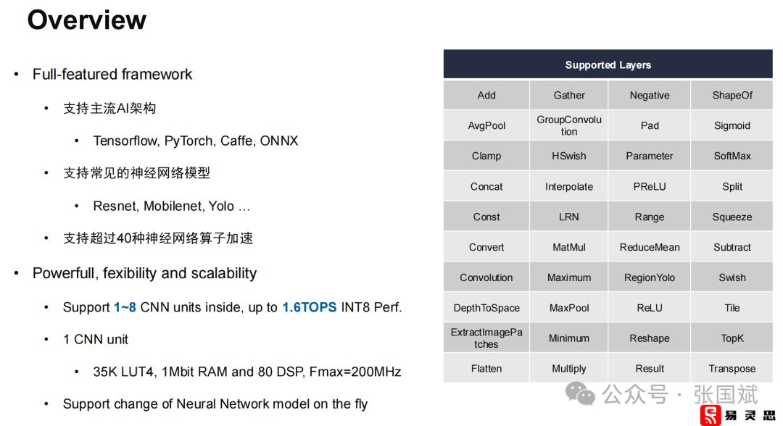Select the ExtractImagePatches cell
Screen dimensions: 783x426
[486, 338]
